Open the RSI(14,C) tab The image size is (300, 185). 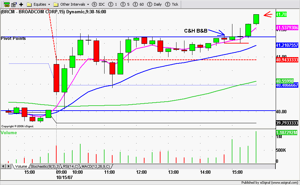click(x=71, y=166)
